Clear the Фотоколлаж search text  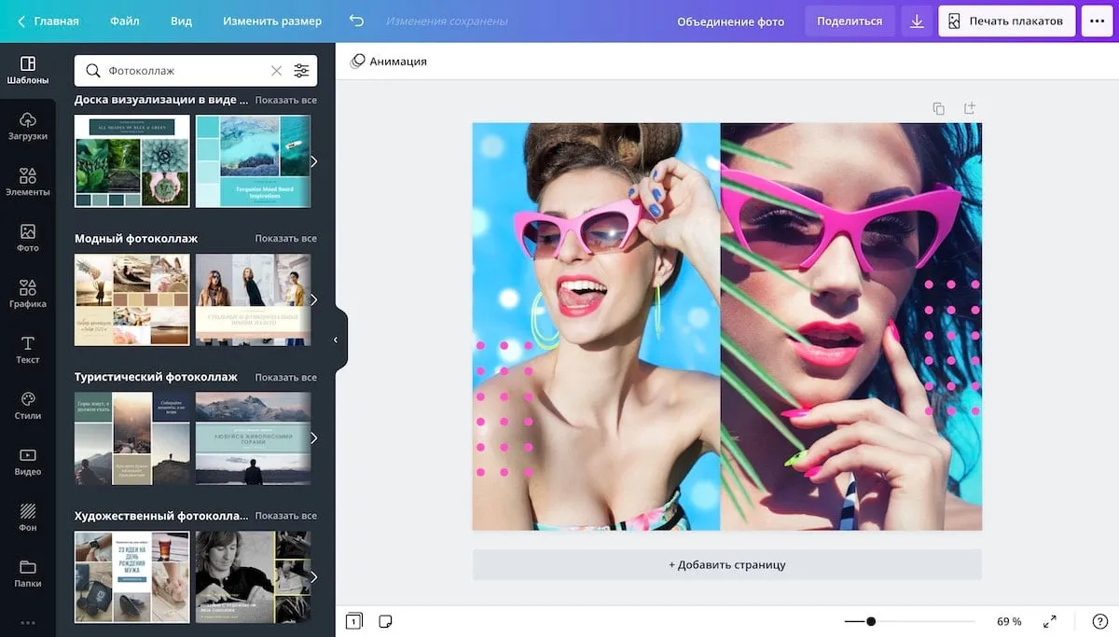pos(276,70)
